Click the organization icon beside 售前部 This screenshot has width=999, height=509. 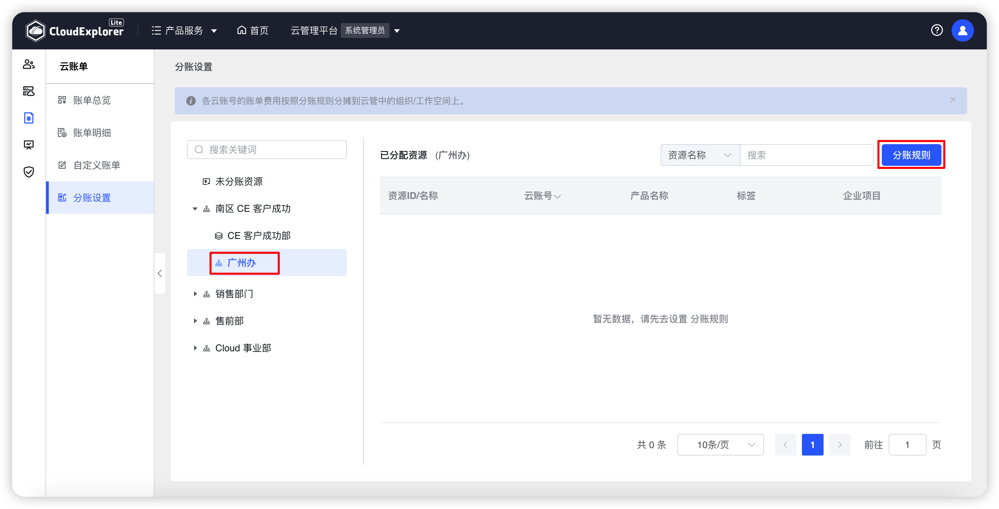(x=207, y=322)
